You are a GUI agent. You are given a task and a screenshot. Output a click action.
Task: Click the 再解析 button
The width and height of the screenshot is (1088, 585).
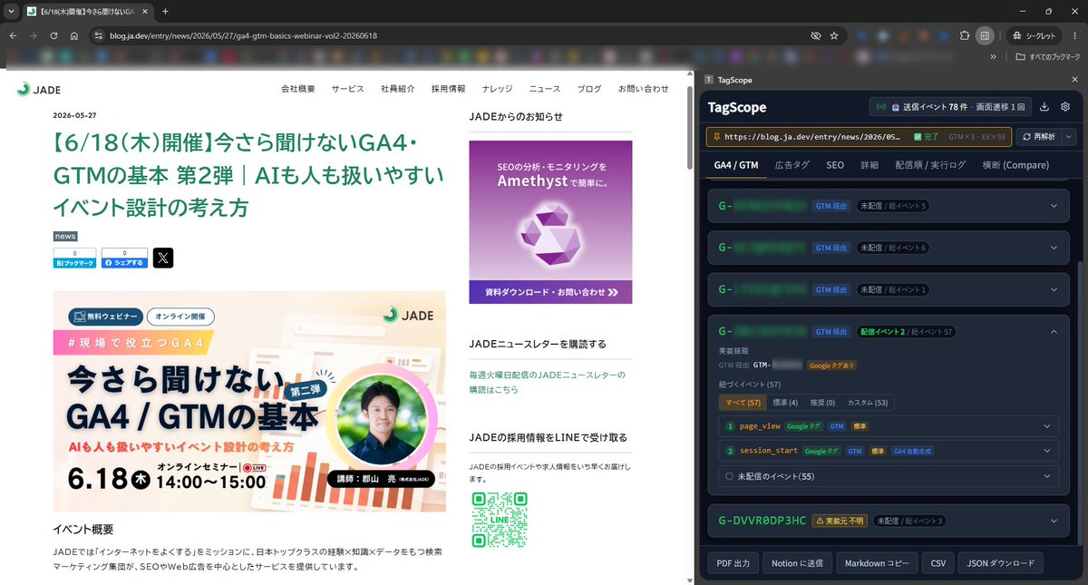click(1038, 137)
